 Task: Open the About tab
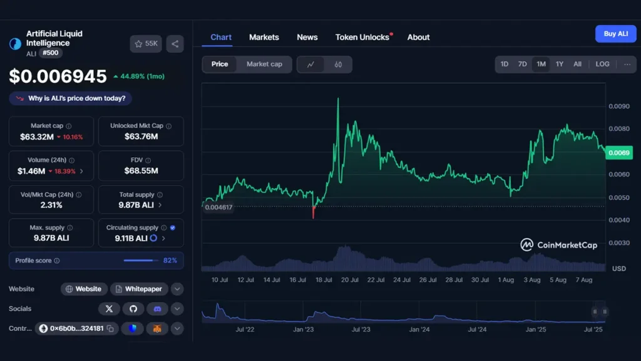(418, 37)
